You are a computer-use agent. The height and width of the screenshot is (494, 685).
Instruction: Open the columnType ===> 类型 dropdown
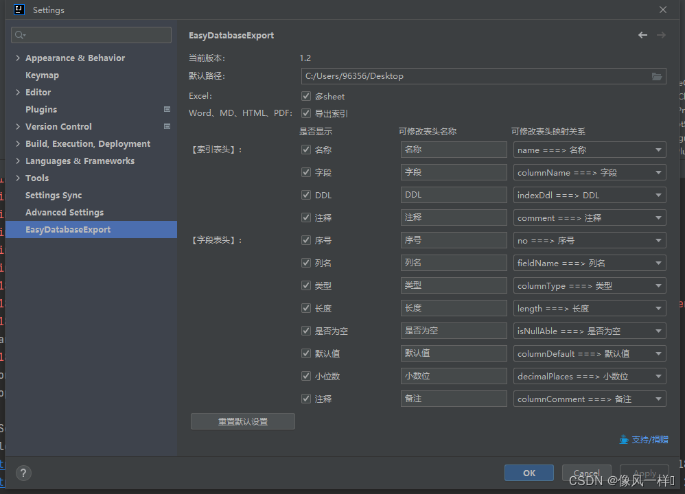click(590, 285)
